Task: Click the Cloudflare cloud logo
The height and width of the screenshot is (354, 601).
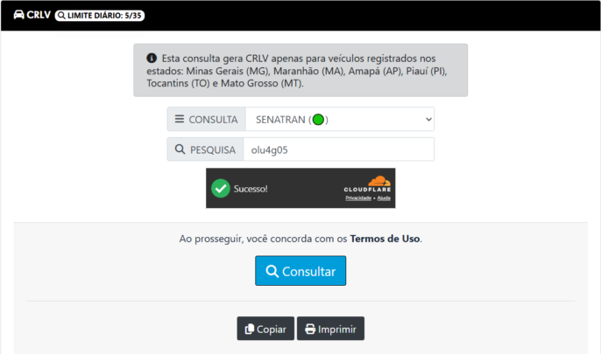Action: coord(379,181)
